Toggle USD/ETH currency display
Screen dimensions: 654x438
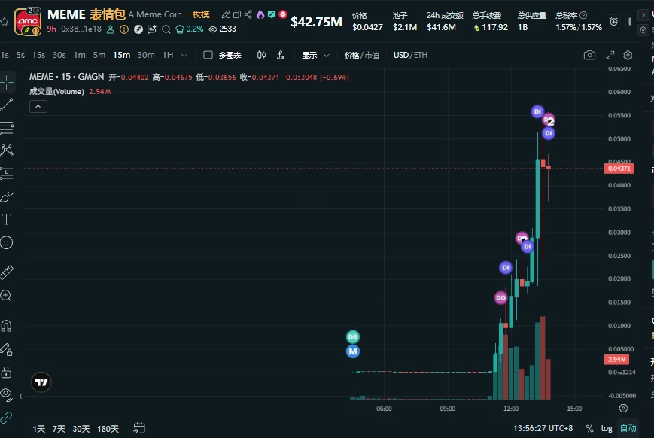coord(410,55)
